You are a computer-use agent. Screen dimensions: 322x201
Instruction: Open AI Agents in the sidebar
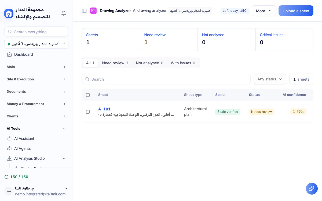36,148
